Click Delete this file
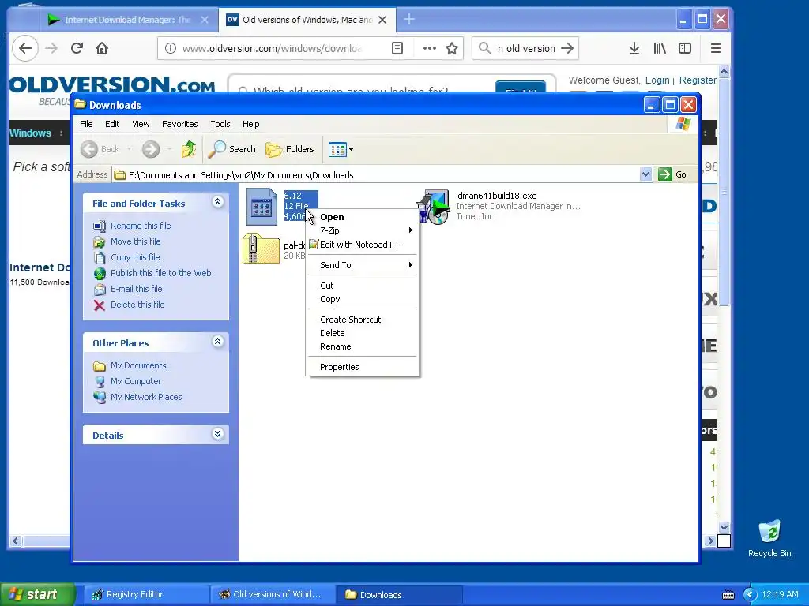Viewport: 809px width, 606px height. tap(137, 305)
